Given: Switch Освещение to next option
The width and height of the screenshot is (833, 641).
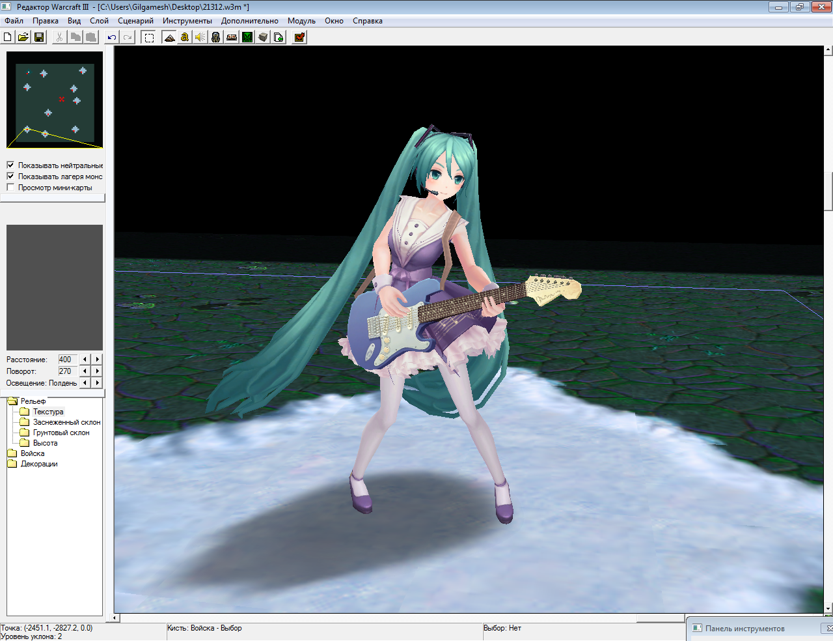Looking at the screenshot, I should click(97, 383).
